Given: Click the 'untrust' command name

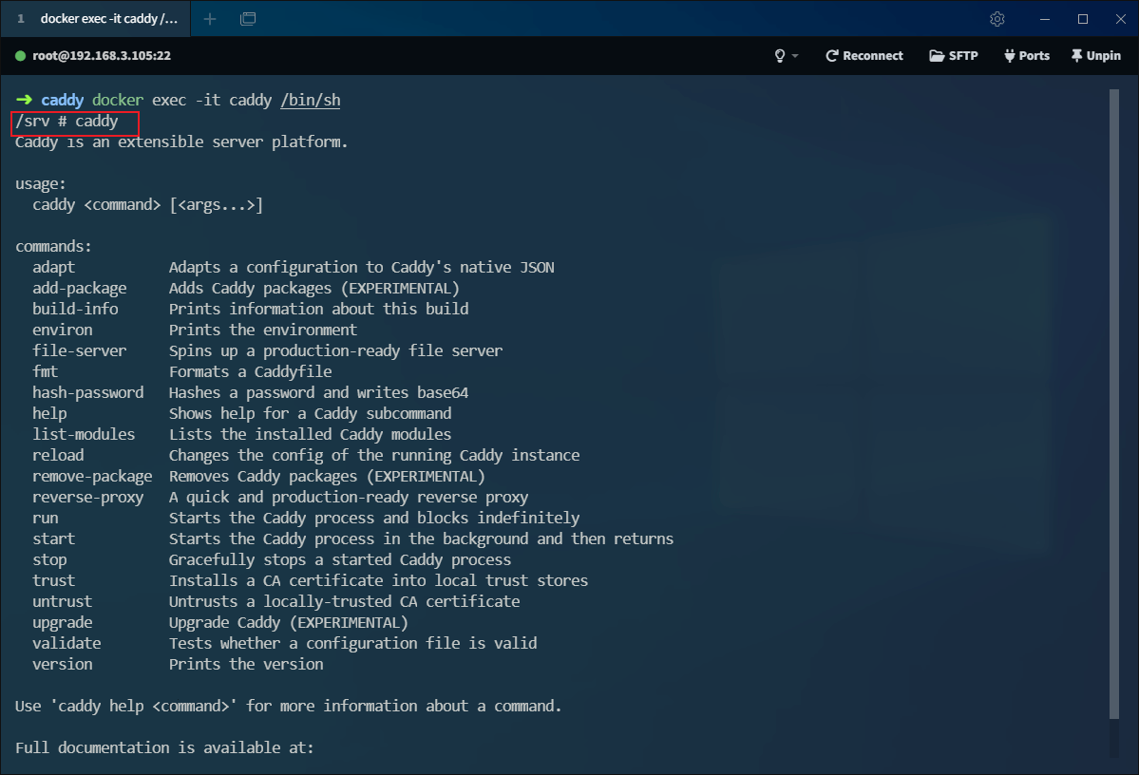Looking at the screenshot, I should (63, 602).
